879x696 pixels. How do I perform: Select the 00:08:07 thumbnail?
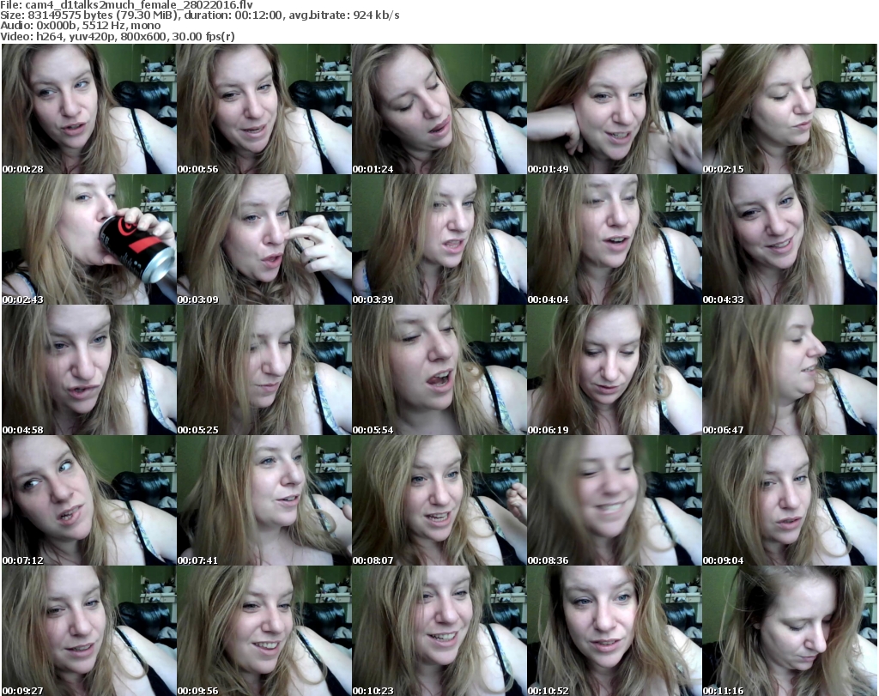click(x=439, y=500)
